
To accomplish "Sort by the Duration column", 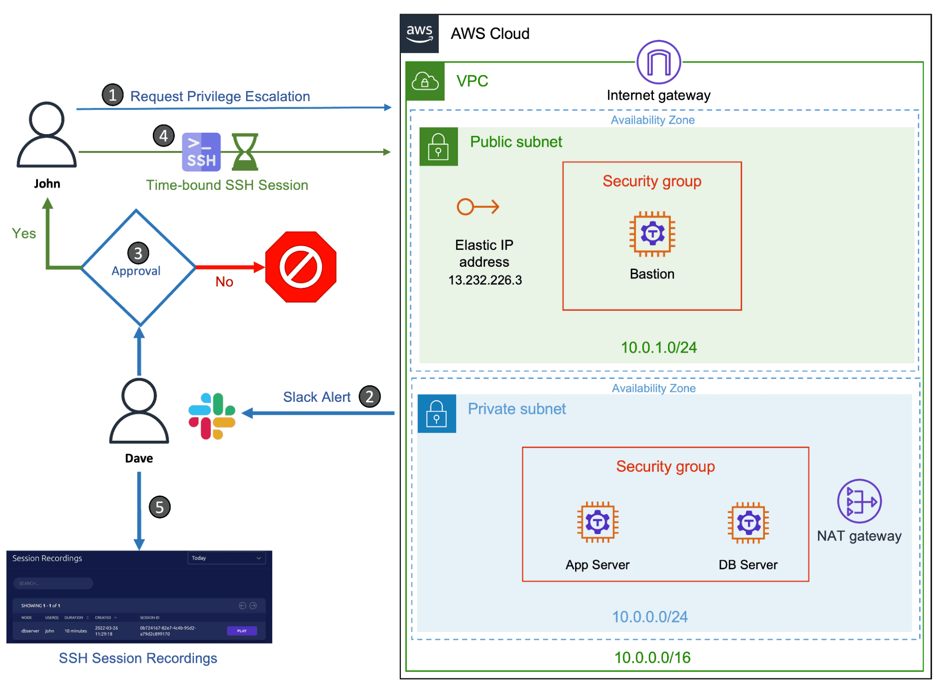I will click(76, 617).
